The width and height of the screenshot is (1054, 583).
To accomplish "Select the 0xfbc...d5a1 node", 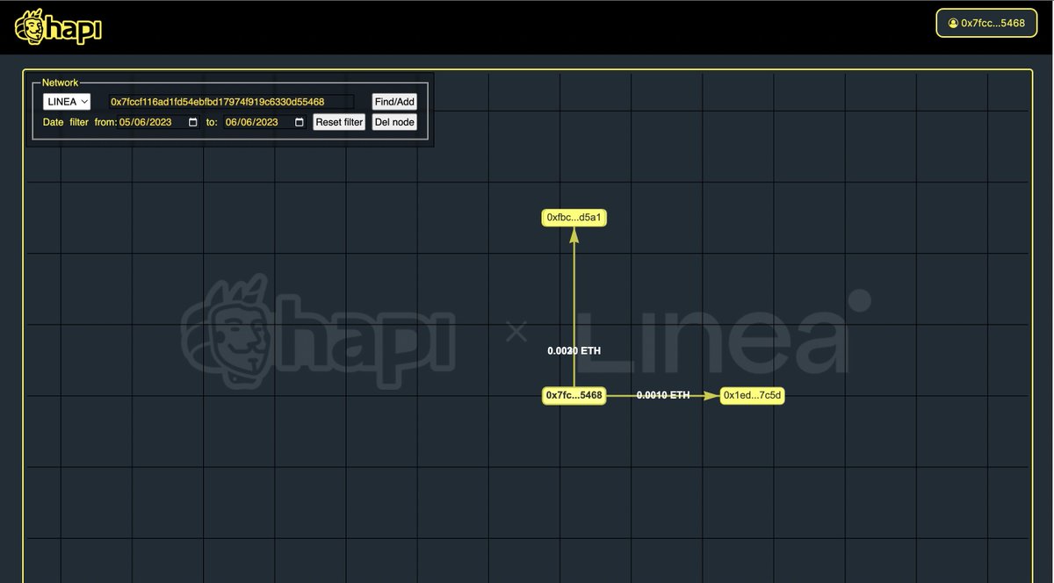I will (574, 217).
